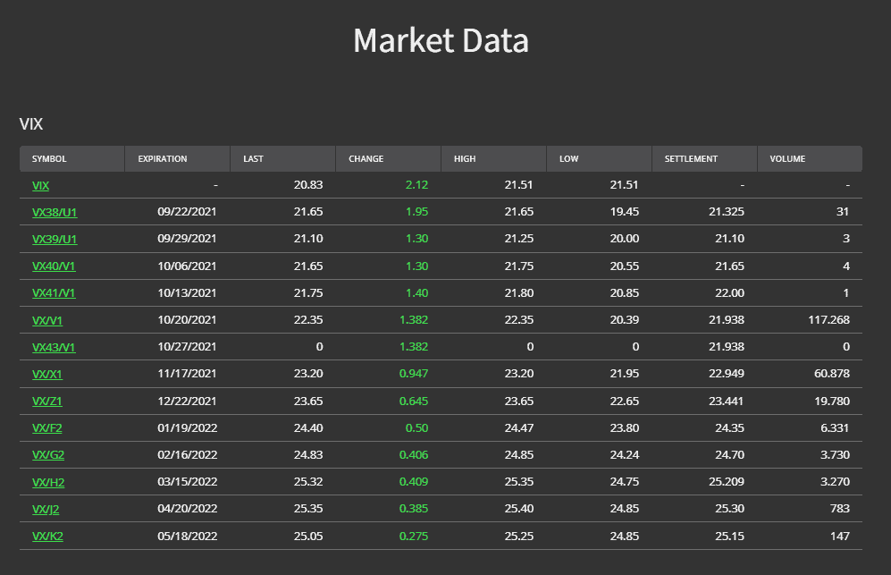
Task: Open the VX/K2 May 2022 contract
Action: click(x=47, y=535)
